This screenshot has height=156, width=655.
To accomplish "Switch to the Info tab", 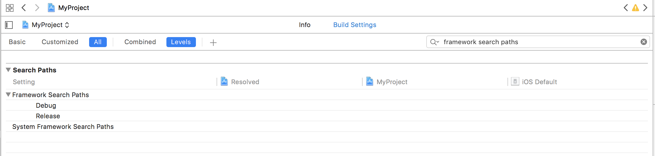I will (304, 25).
